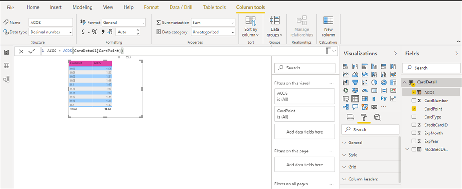The height and width of the screenshot is (189, 462).
Task: Collapse the CardDetail table in Fields
Action: (405, 82)
